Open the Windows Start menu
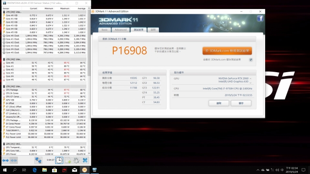 (x=5, y=170)
